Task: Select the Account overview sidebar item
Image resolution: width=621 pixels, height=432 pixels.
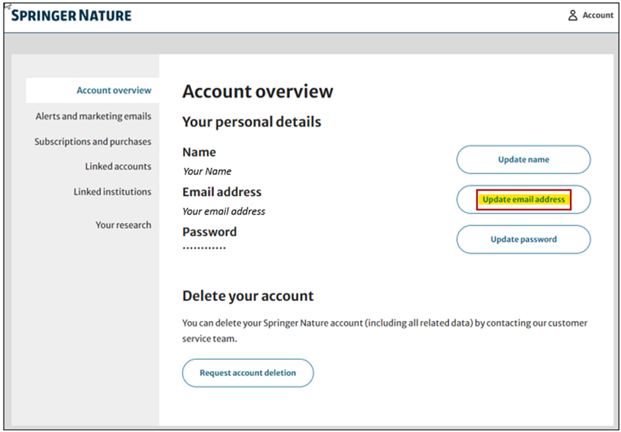Action: click(114, 90)
